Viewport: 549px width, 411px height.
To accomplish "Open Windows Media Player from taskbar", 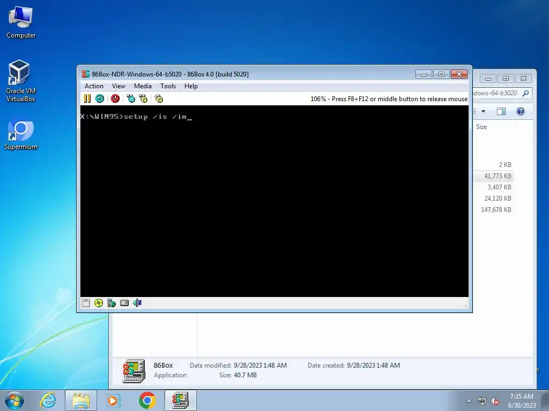I will 113,400.
